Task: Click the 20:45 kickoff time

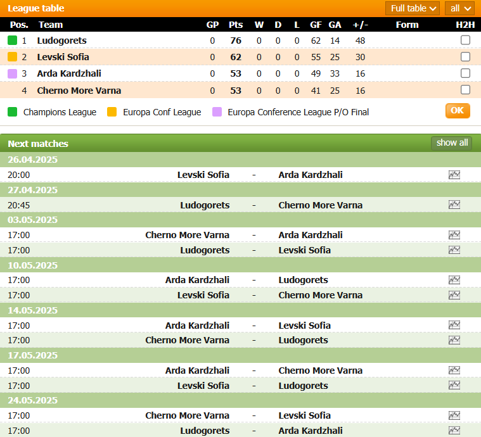Action: (x=19, y=205)
